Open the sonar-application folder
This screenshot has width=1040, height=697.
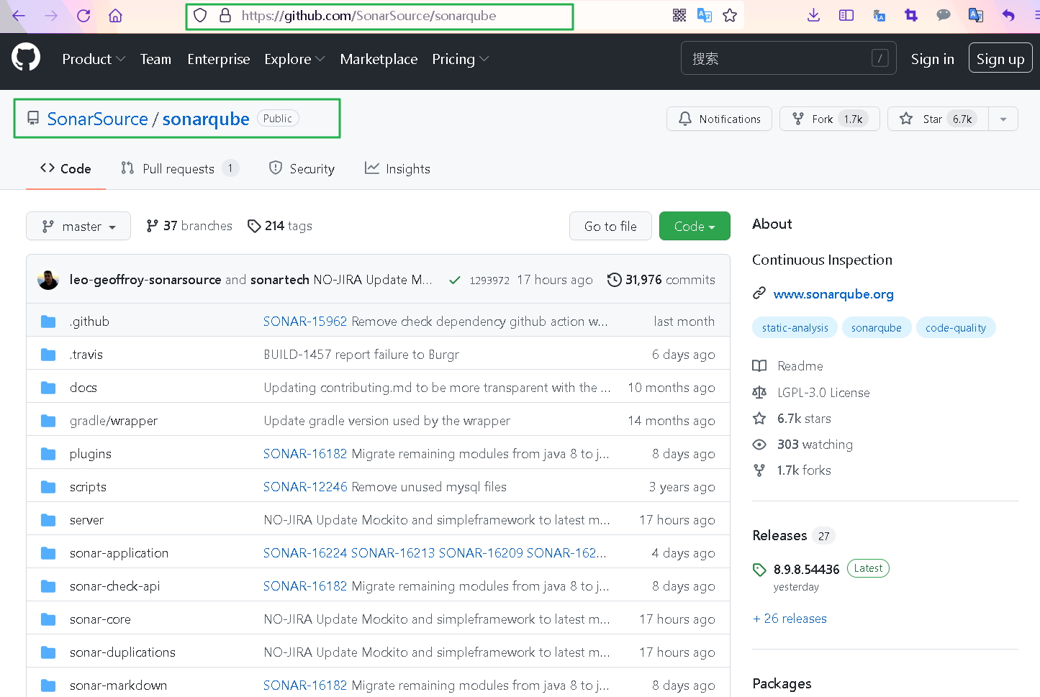[x=119, y=553]
